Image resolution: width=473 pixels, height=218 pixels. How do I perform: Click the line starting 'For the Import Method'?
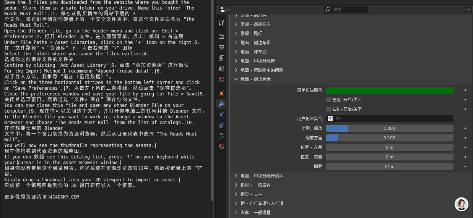[83, 71]
